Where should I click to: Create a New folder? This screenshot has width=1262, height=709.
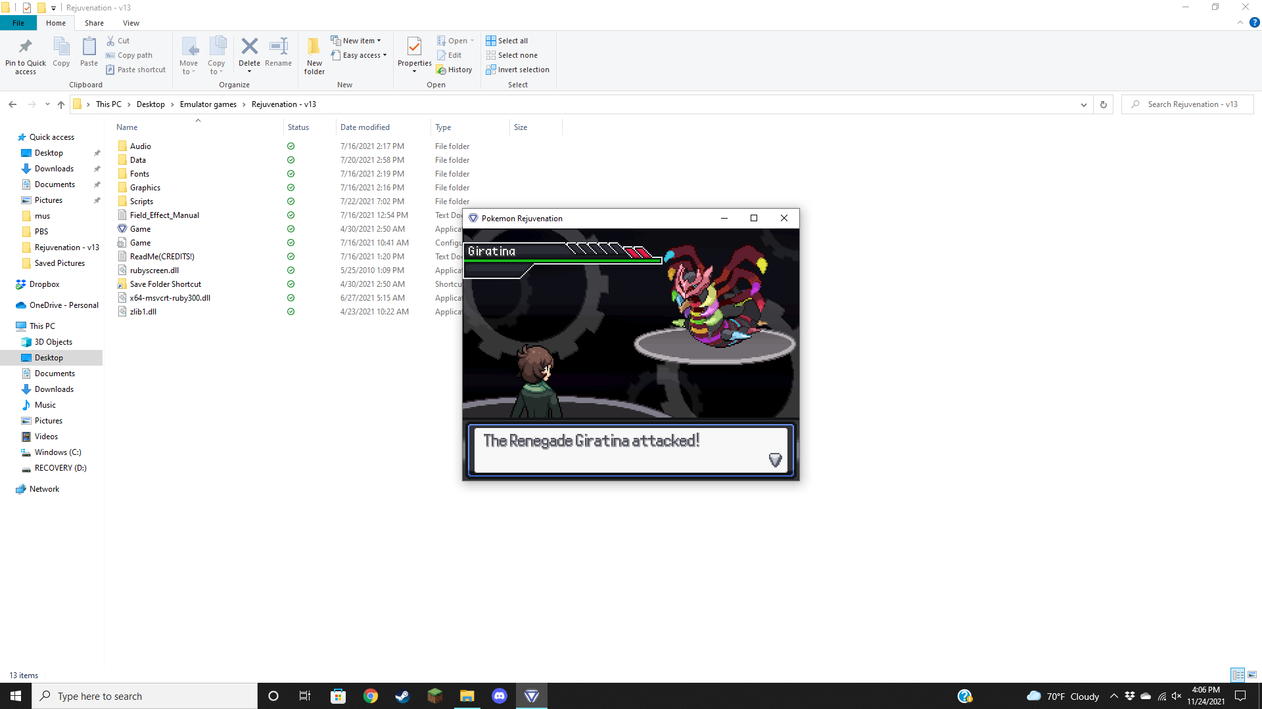click(x=314, y=56)
